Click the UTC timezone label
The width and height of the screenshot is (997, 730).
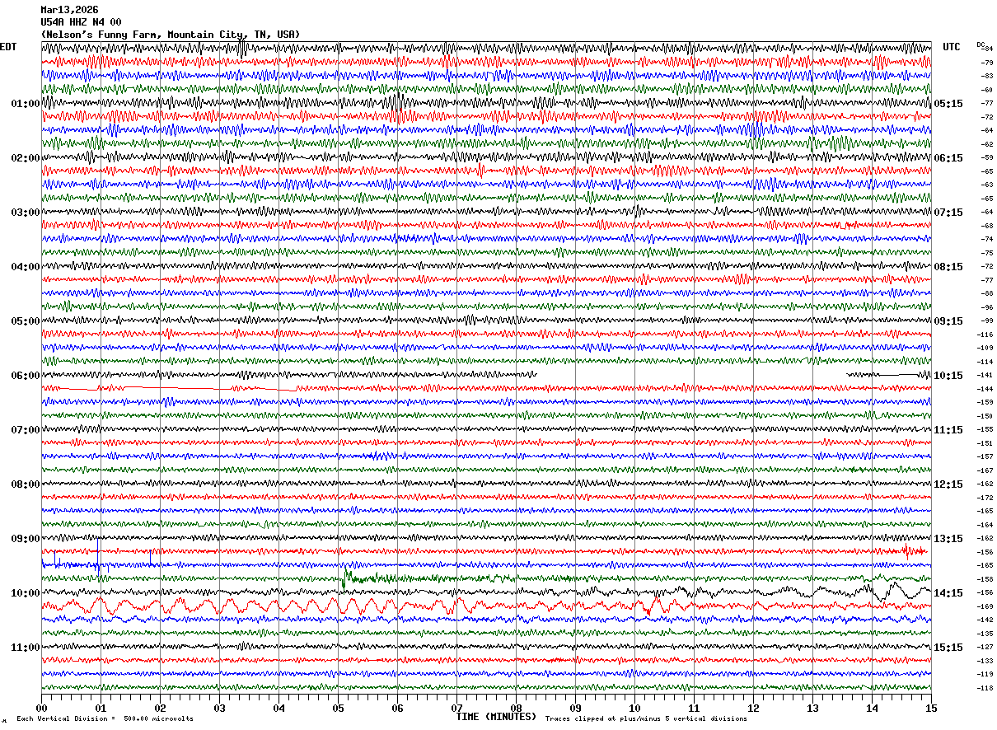[x=952, y=47]
